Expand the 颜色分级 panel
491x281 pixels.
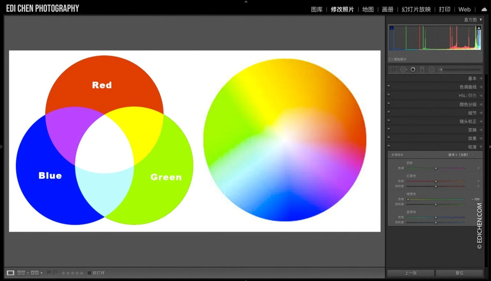481,105
